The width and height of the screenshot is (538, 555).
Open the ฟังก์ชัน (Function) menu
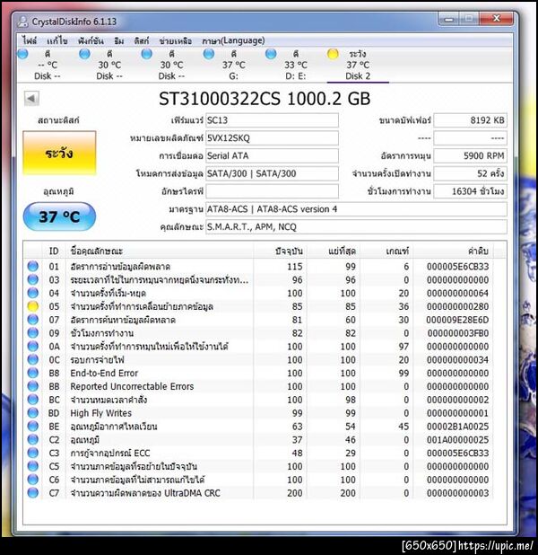91,40
